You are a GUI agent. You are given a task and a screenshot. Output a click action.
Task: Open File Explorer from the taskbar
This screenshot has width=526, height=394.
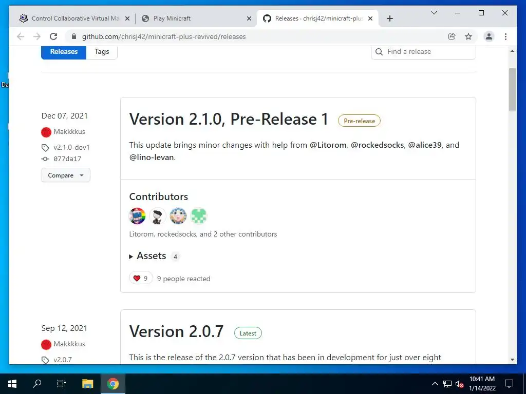tap(87, 384)
